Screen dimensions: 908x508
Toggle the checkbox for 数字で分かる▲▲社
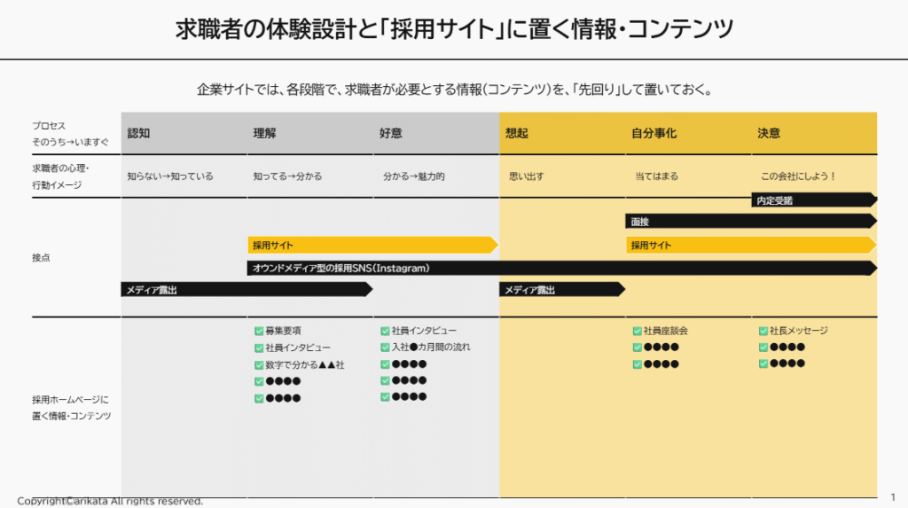point(259,365)
